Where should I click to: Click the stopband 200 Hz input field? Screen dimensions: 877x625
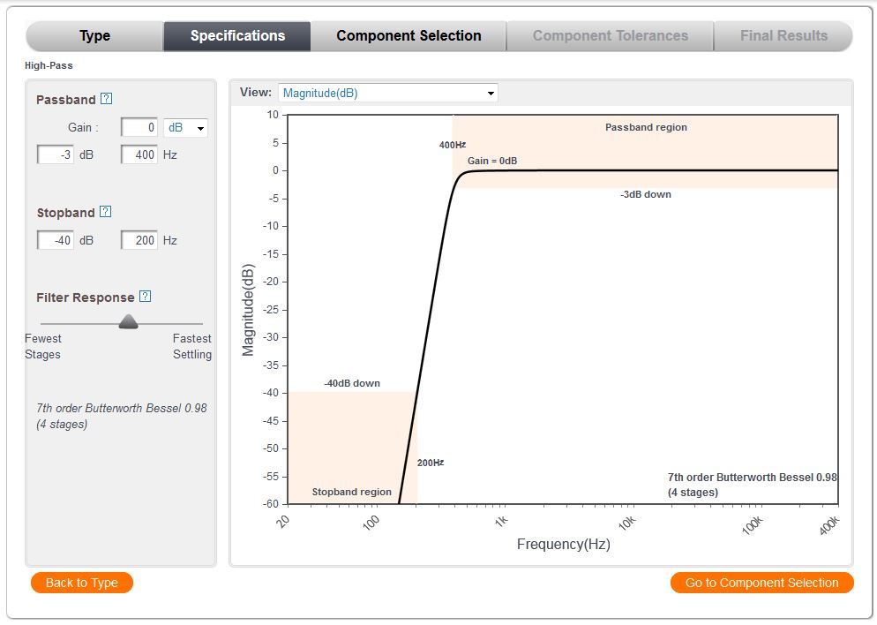139,240
